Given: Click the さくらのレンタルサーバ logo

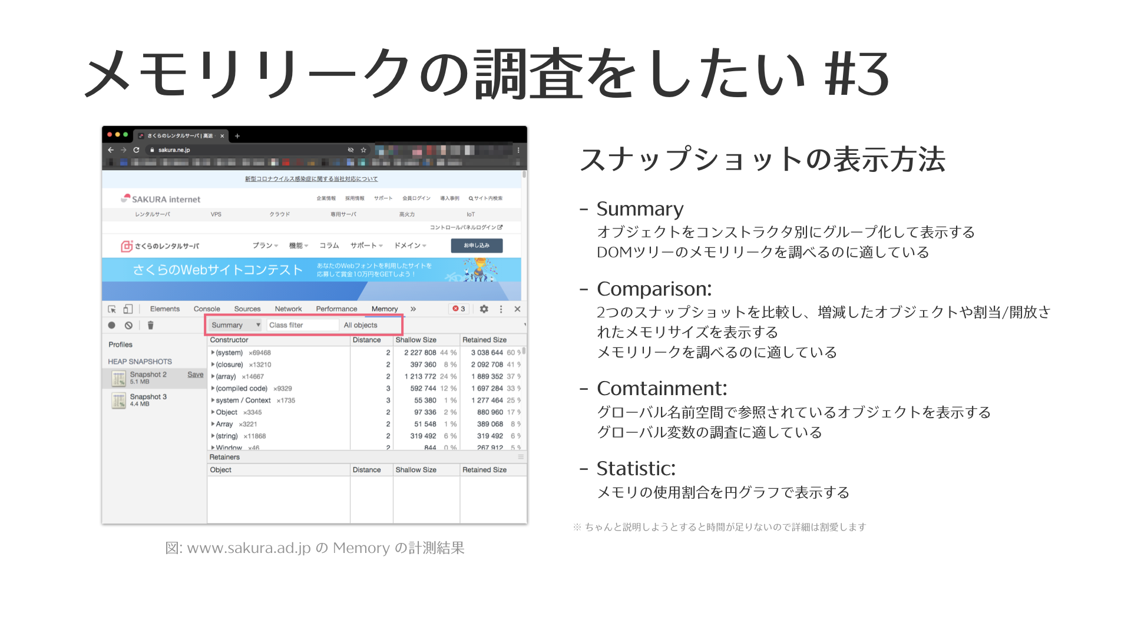Looking at the screenshot, I should coord(160,246).
